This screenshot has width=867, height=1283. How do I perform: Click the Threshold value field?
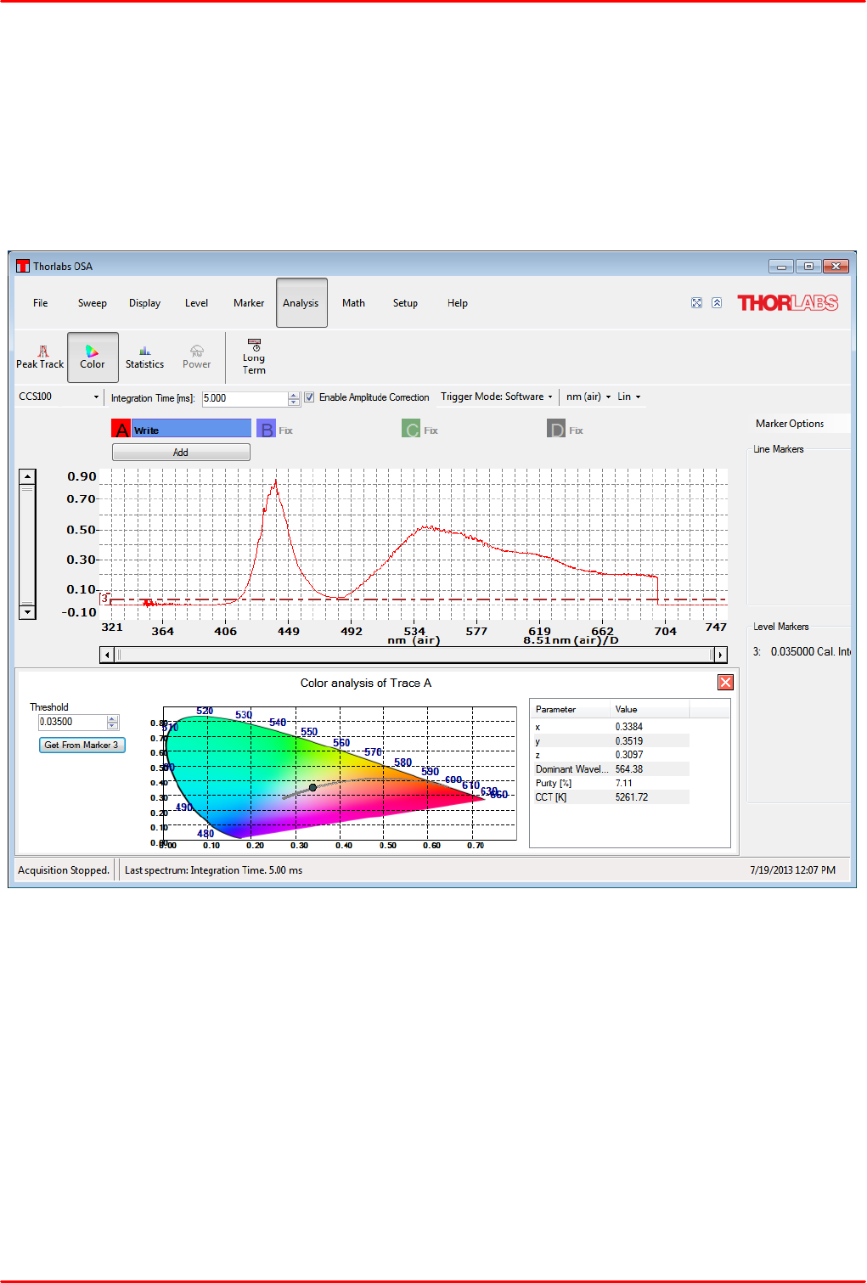73,722
